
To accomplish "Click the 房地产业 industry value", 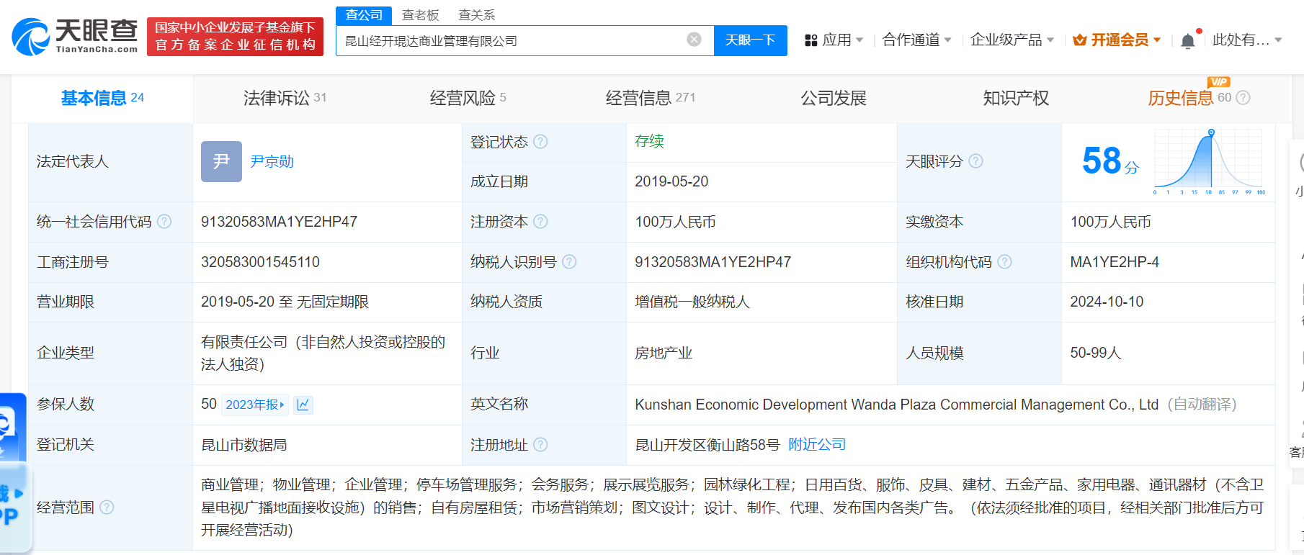I will 664,353.
